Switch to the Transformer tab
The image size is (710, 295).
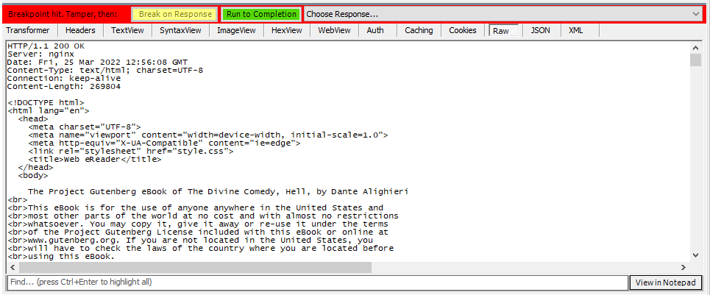(x=28, y=30)
